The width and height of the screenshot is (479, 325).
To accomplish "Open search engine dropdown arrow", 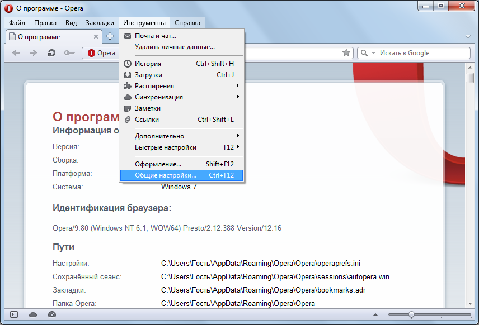I will click(x=373, y=53).
